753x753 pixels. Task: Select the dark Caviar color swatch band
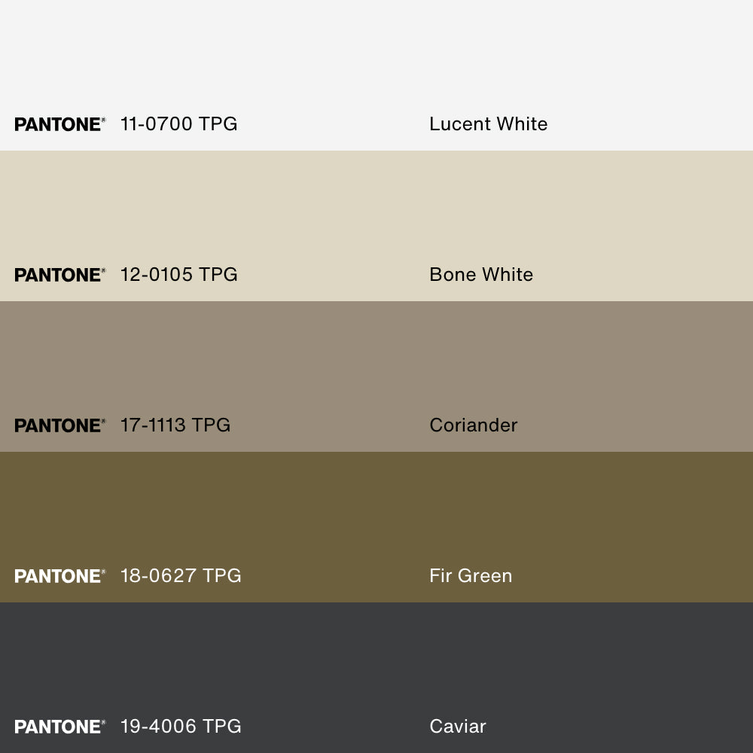376,663
